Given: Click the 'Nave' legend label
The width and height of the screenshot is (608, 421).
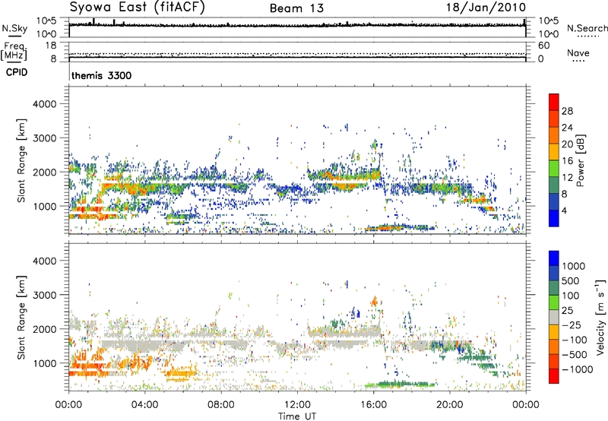Looking at the screenshot, I should coord(578,52).
